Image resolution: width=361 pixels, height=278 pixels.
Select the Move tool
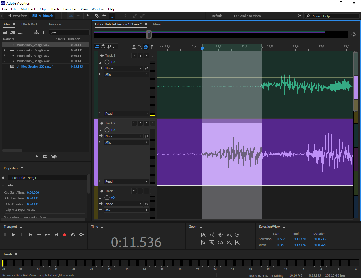(89, 16)
